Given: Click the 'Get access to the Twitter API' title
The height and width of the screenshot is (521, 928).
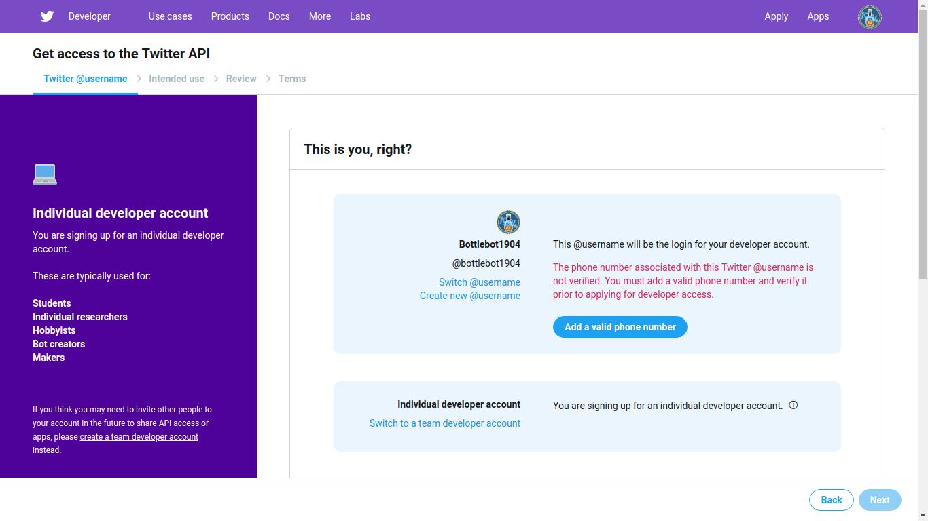Looking at the screenshot, I should [x=122, y=54].
